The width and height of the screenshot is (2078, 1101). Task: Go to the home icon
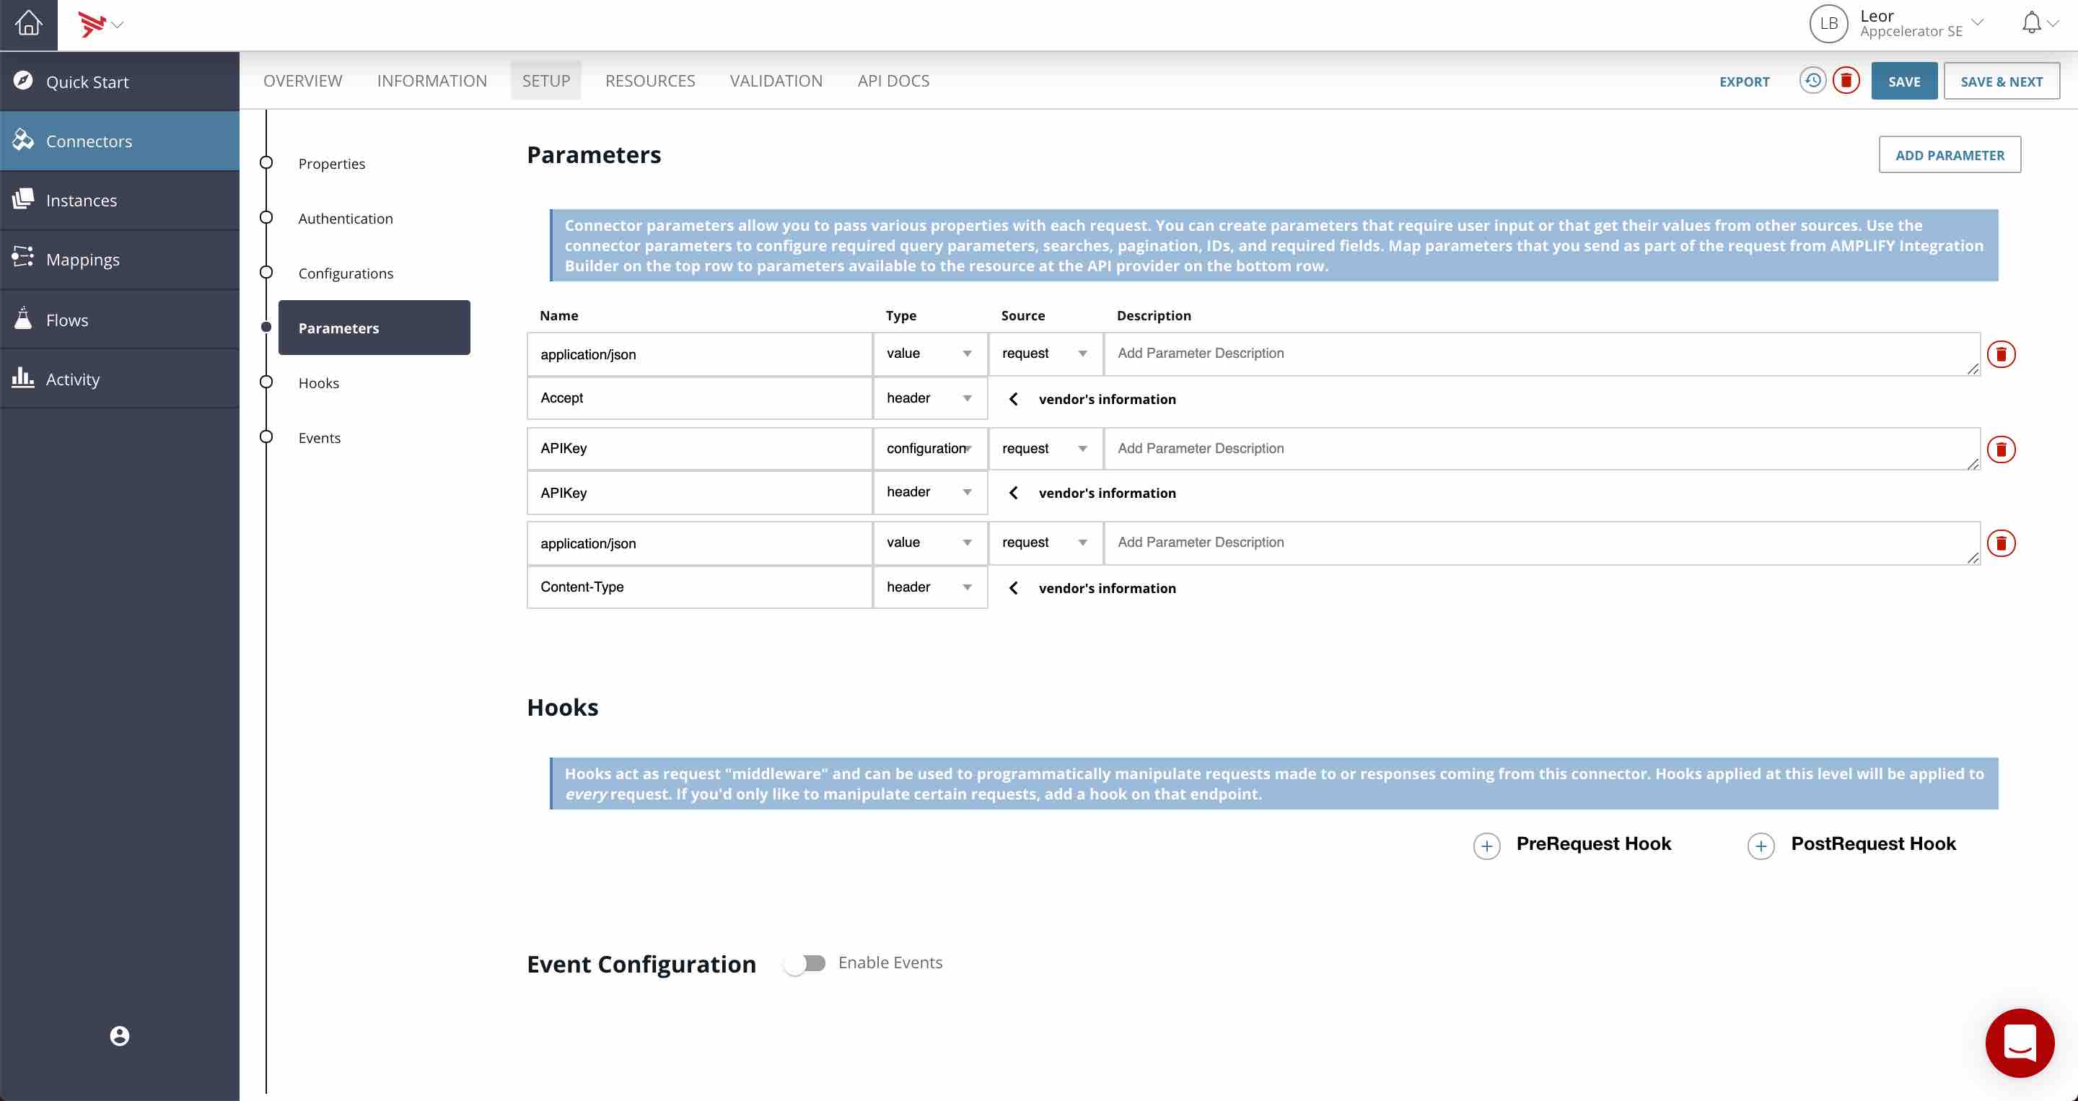point(28,23)
